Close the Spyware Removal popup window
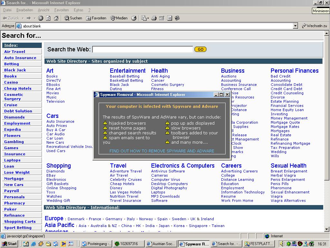The height and width of the screenshot is (248, 330). (x=227, y=95)
